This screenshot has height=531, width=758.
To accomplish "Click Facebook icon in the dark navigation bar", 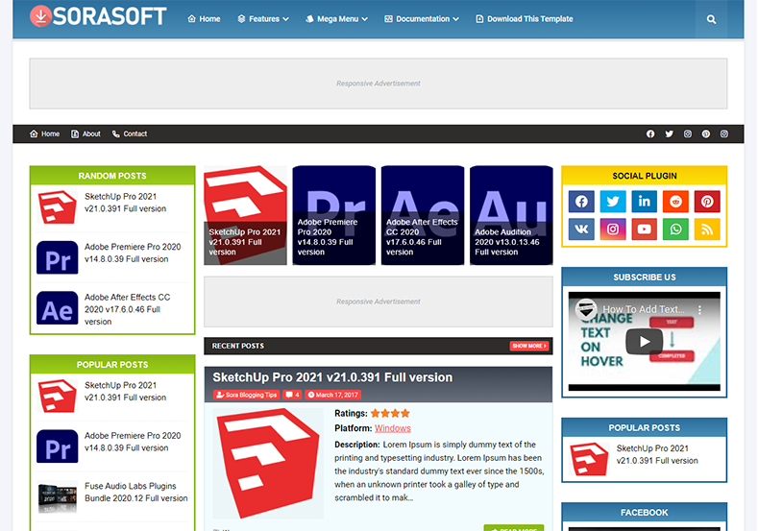I will pyautogui.click(x=650, y=133).
